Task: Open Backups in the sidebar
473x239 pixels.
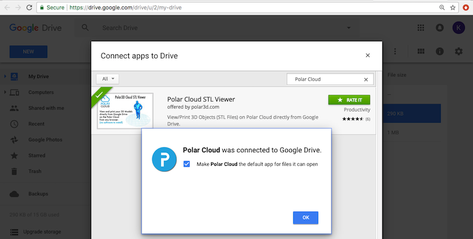Action: pos(38,194)
